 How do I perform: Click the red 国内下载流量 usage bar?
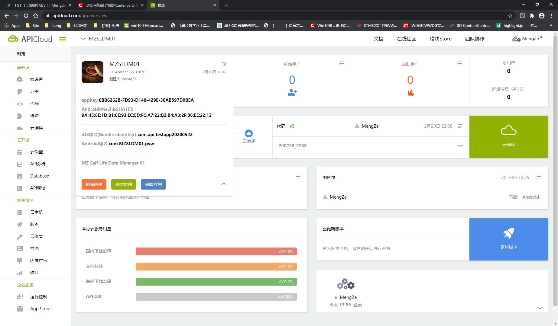tap(216, 251)
